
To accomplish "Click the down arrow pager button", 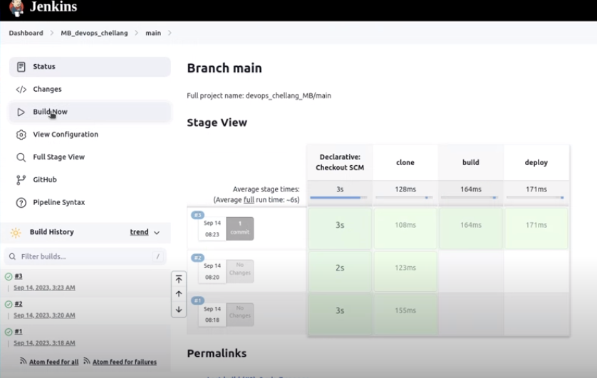I will coord(179,309).
